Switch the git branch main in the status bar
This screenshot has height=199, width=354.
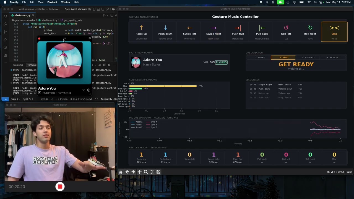(x=13, y=99)
